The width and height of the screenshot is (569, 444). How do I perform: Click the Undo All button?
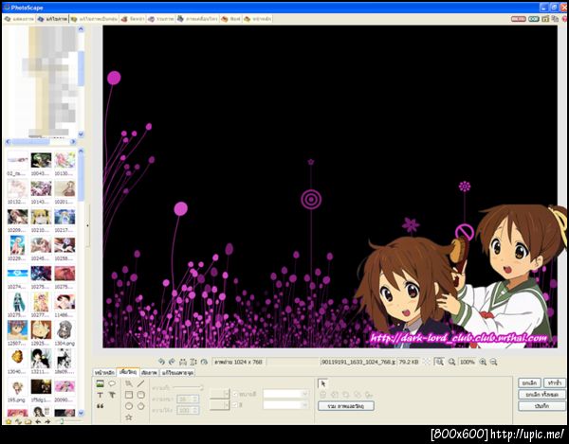pos(541,395)
